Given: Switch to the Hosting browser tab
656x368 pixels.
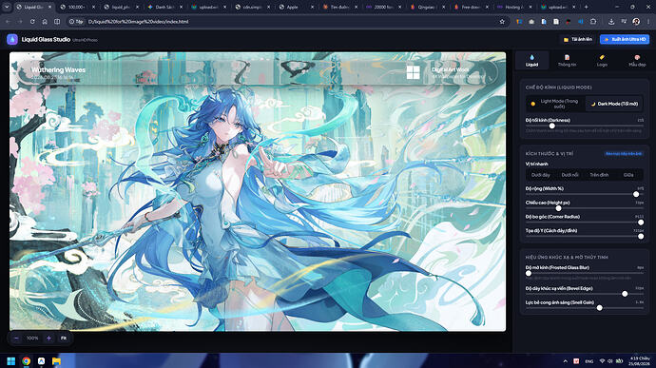Looking at the screenshot, I should point(515,7).
